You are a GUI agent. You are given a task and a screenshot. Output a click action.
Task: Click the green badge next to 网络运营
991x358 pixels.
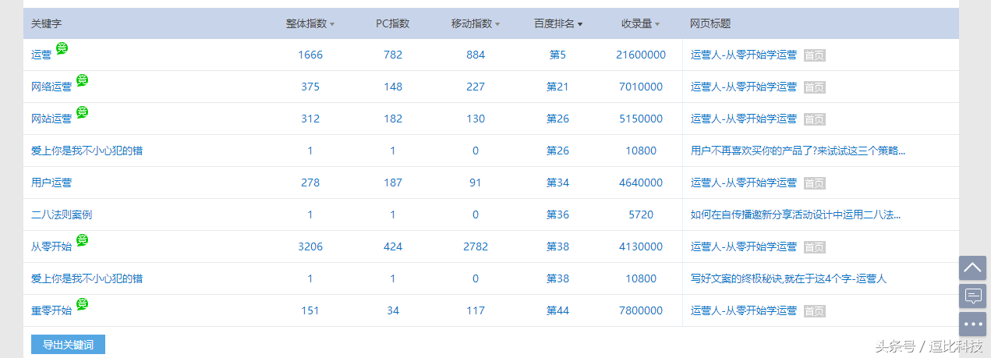pos(82,80)
